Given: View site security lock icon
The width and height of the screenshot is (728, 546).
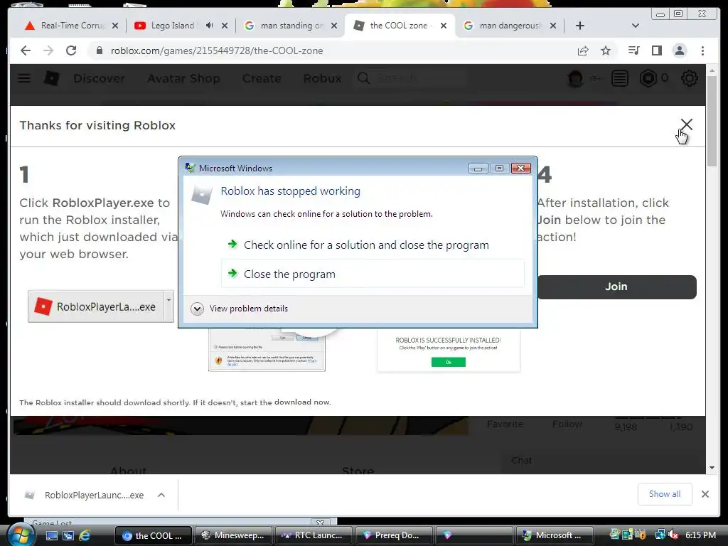Looking at the screenshot, I should click(99, 50).
